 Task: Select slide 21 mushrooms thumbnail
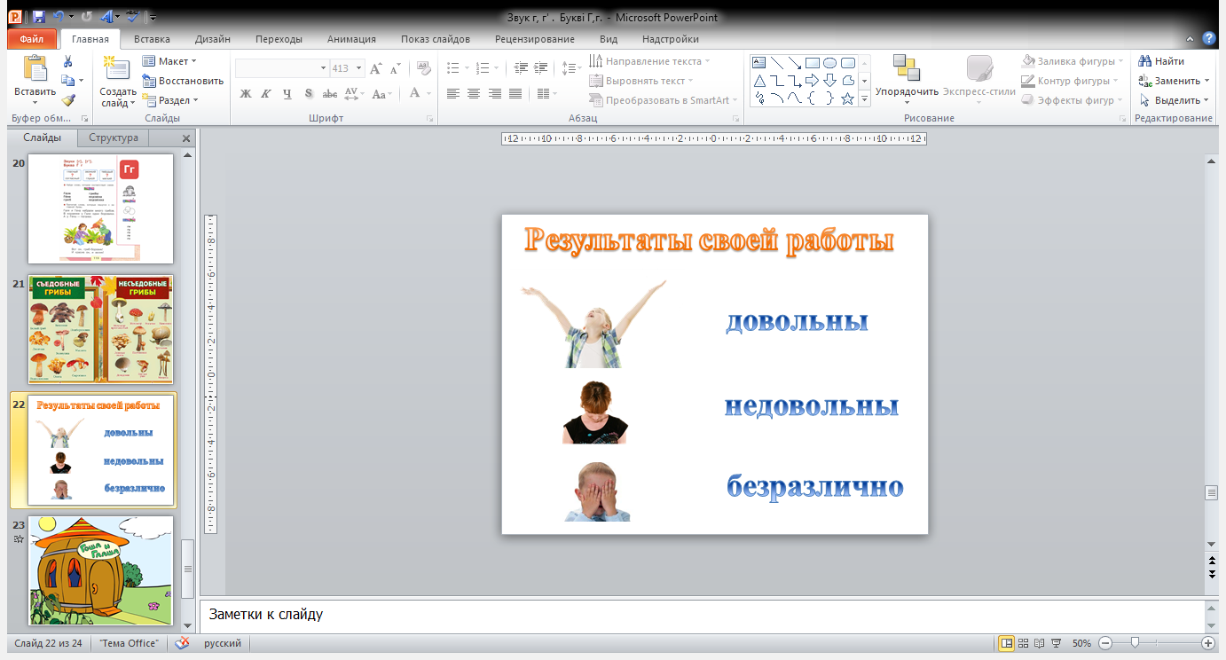[x=101, y=329]
